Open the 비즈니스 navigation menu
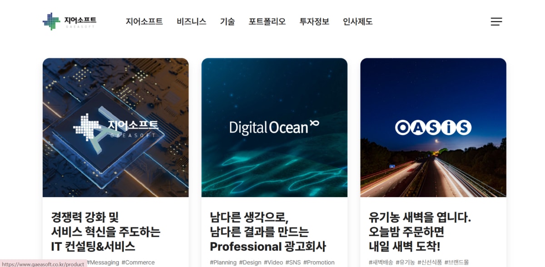Viewport: 545px width, 267px height. [x=192, y=21]
